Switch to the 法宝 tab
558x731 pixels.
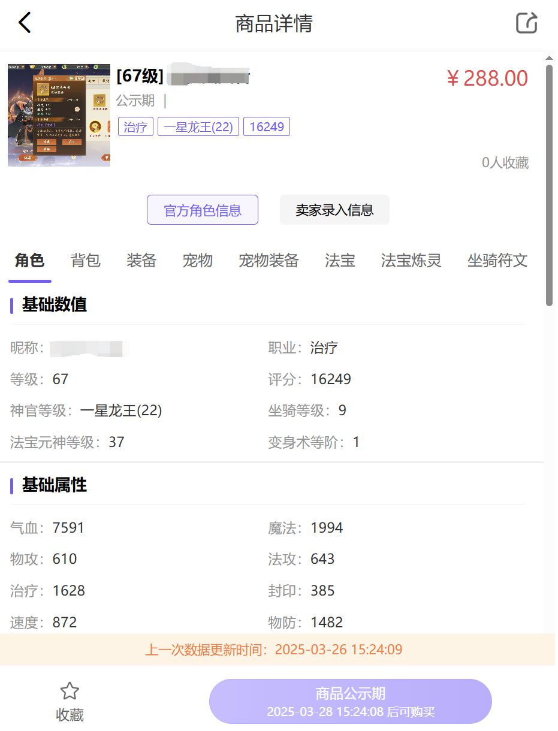(x=340, y=260)
